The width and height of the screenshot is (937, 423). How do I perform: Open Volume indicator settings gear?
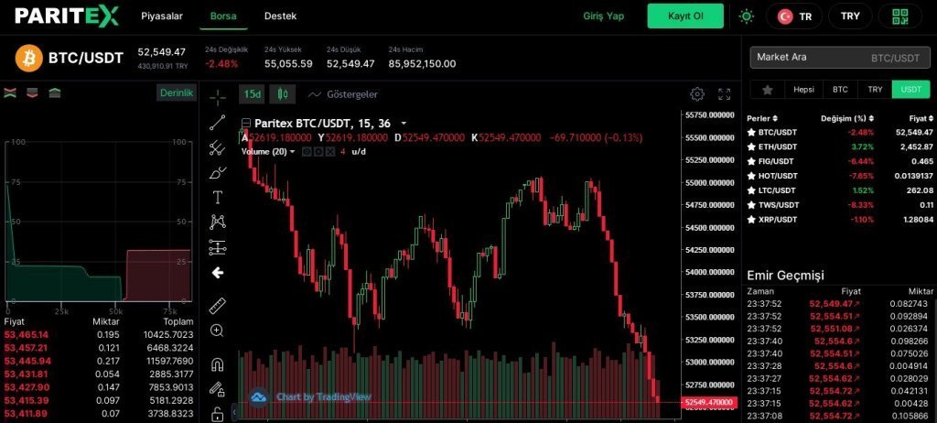click(x=318, y=152)
